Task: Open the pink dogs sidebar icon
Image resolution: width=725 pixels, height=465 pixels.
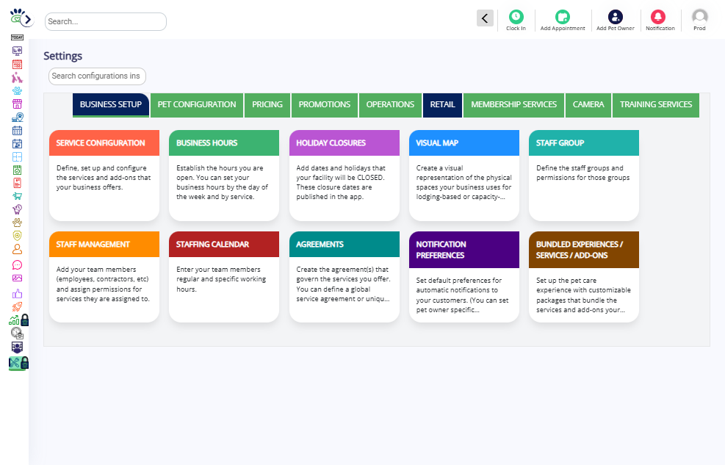Action: (17, 77)
